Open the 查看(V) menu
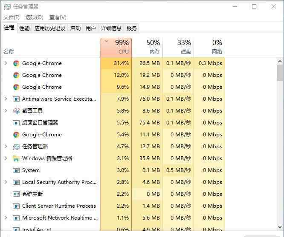This screenshot has height=237, width=284. coord(58,17)
